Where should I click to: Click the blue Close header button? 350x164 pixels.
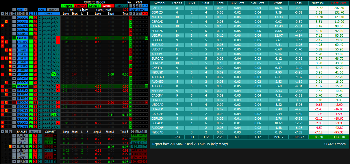point(49,14)
